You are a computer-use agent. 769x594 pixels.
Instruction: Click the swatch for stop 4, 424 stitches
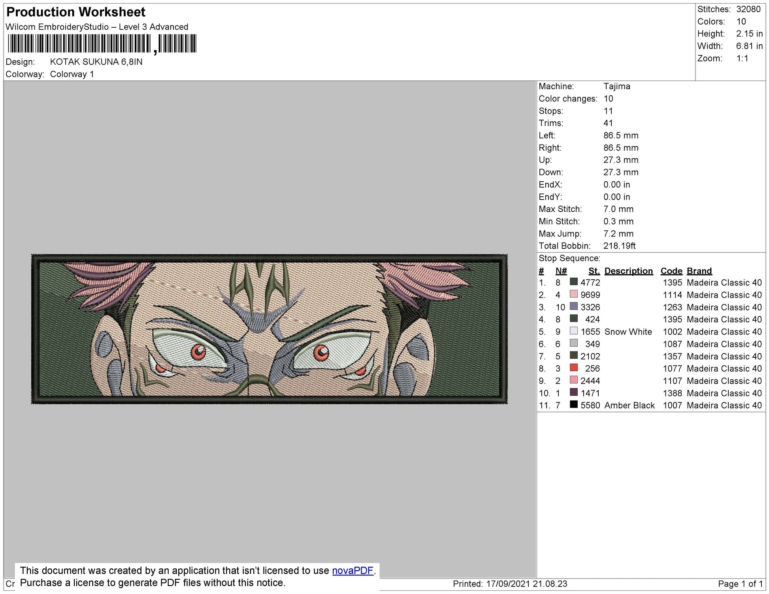click(x=574, y=319)
